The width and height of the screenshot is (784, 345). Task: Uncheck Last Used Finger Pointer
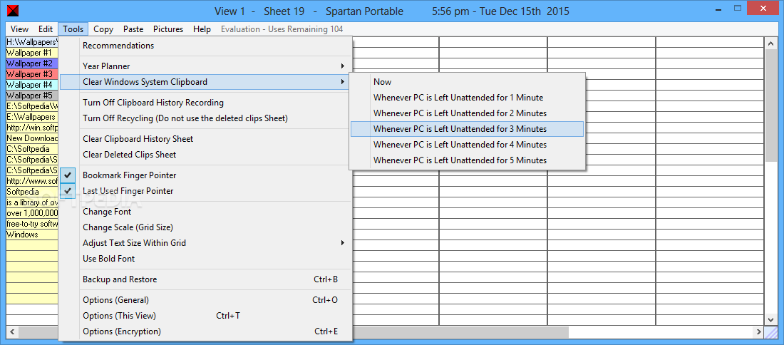[x=204, y=191]
